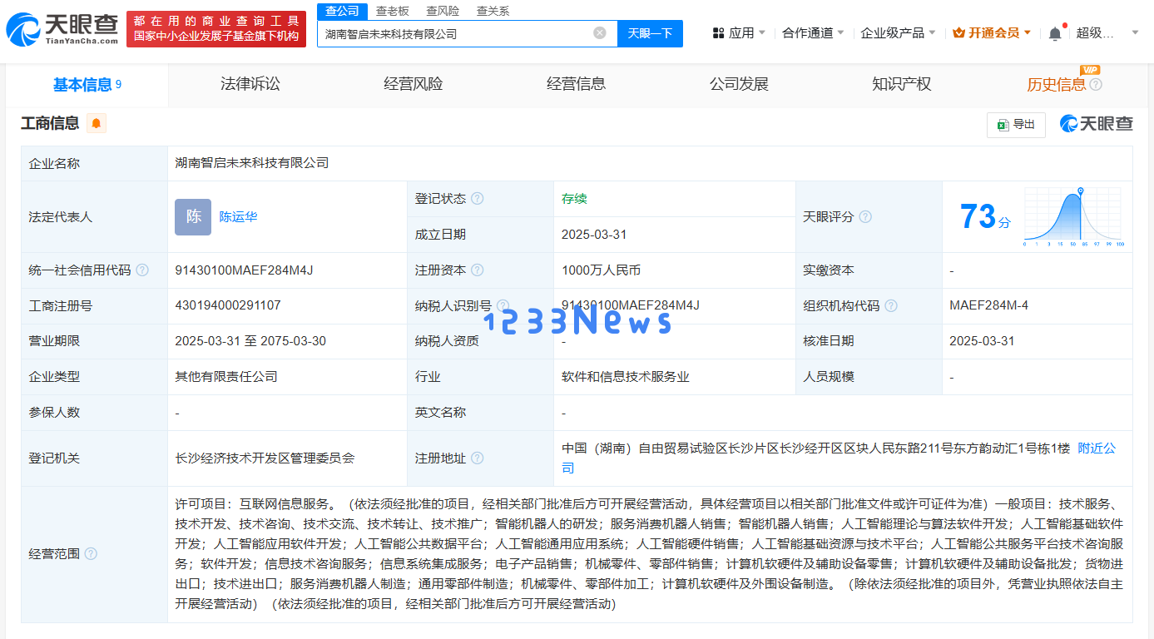Viewport: 1154px width, 639px height.
Task: Click the Excel icon in the 导出 button
Action: (x=1003, y=125)
